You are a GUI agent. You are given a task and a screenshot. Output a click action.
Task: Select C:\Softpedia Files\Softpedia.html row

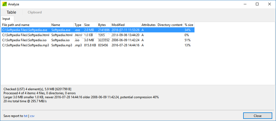click(98, 35)
